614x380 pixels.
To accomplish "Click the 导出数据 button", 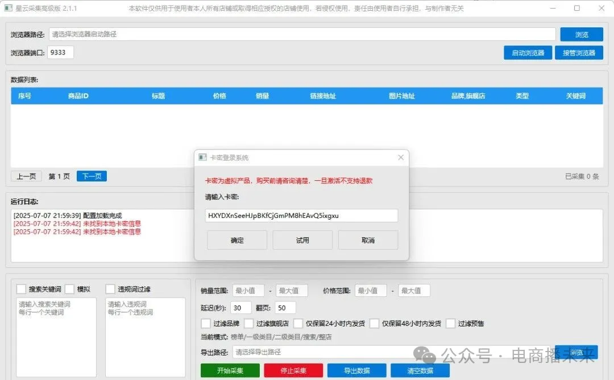I will point(356,370).
